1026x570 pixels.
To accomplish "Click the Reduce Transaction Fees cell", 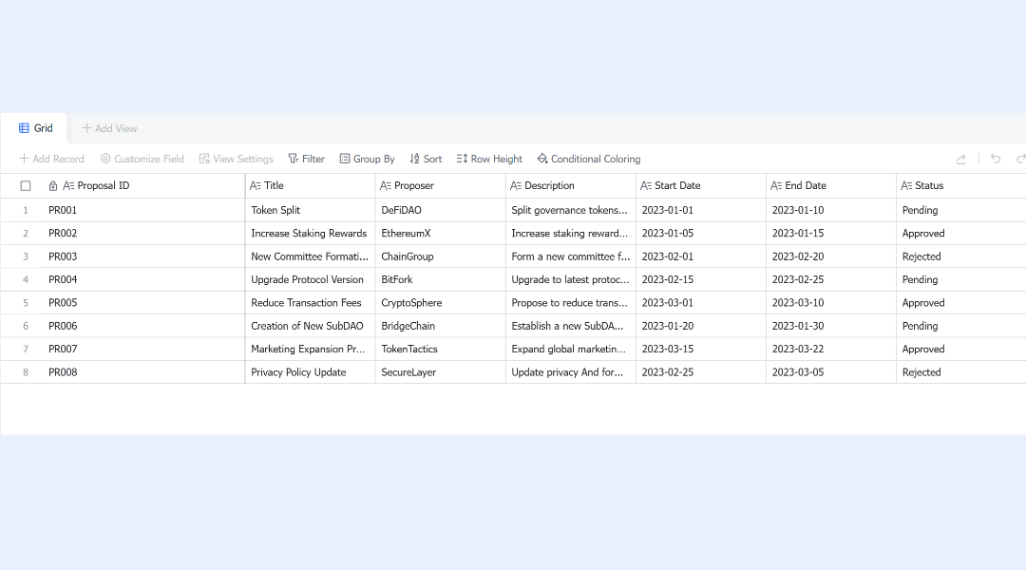I will coord(310,303).
